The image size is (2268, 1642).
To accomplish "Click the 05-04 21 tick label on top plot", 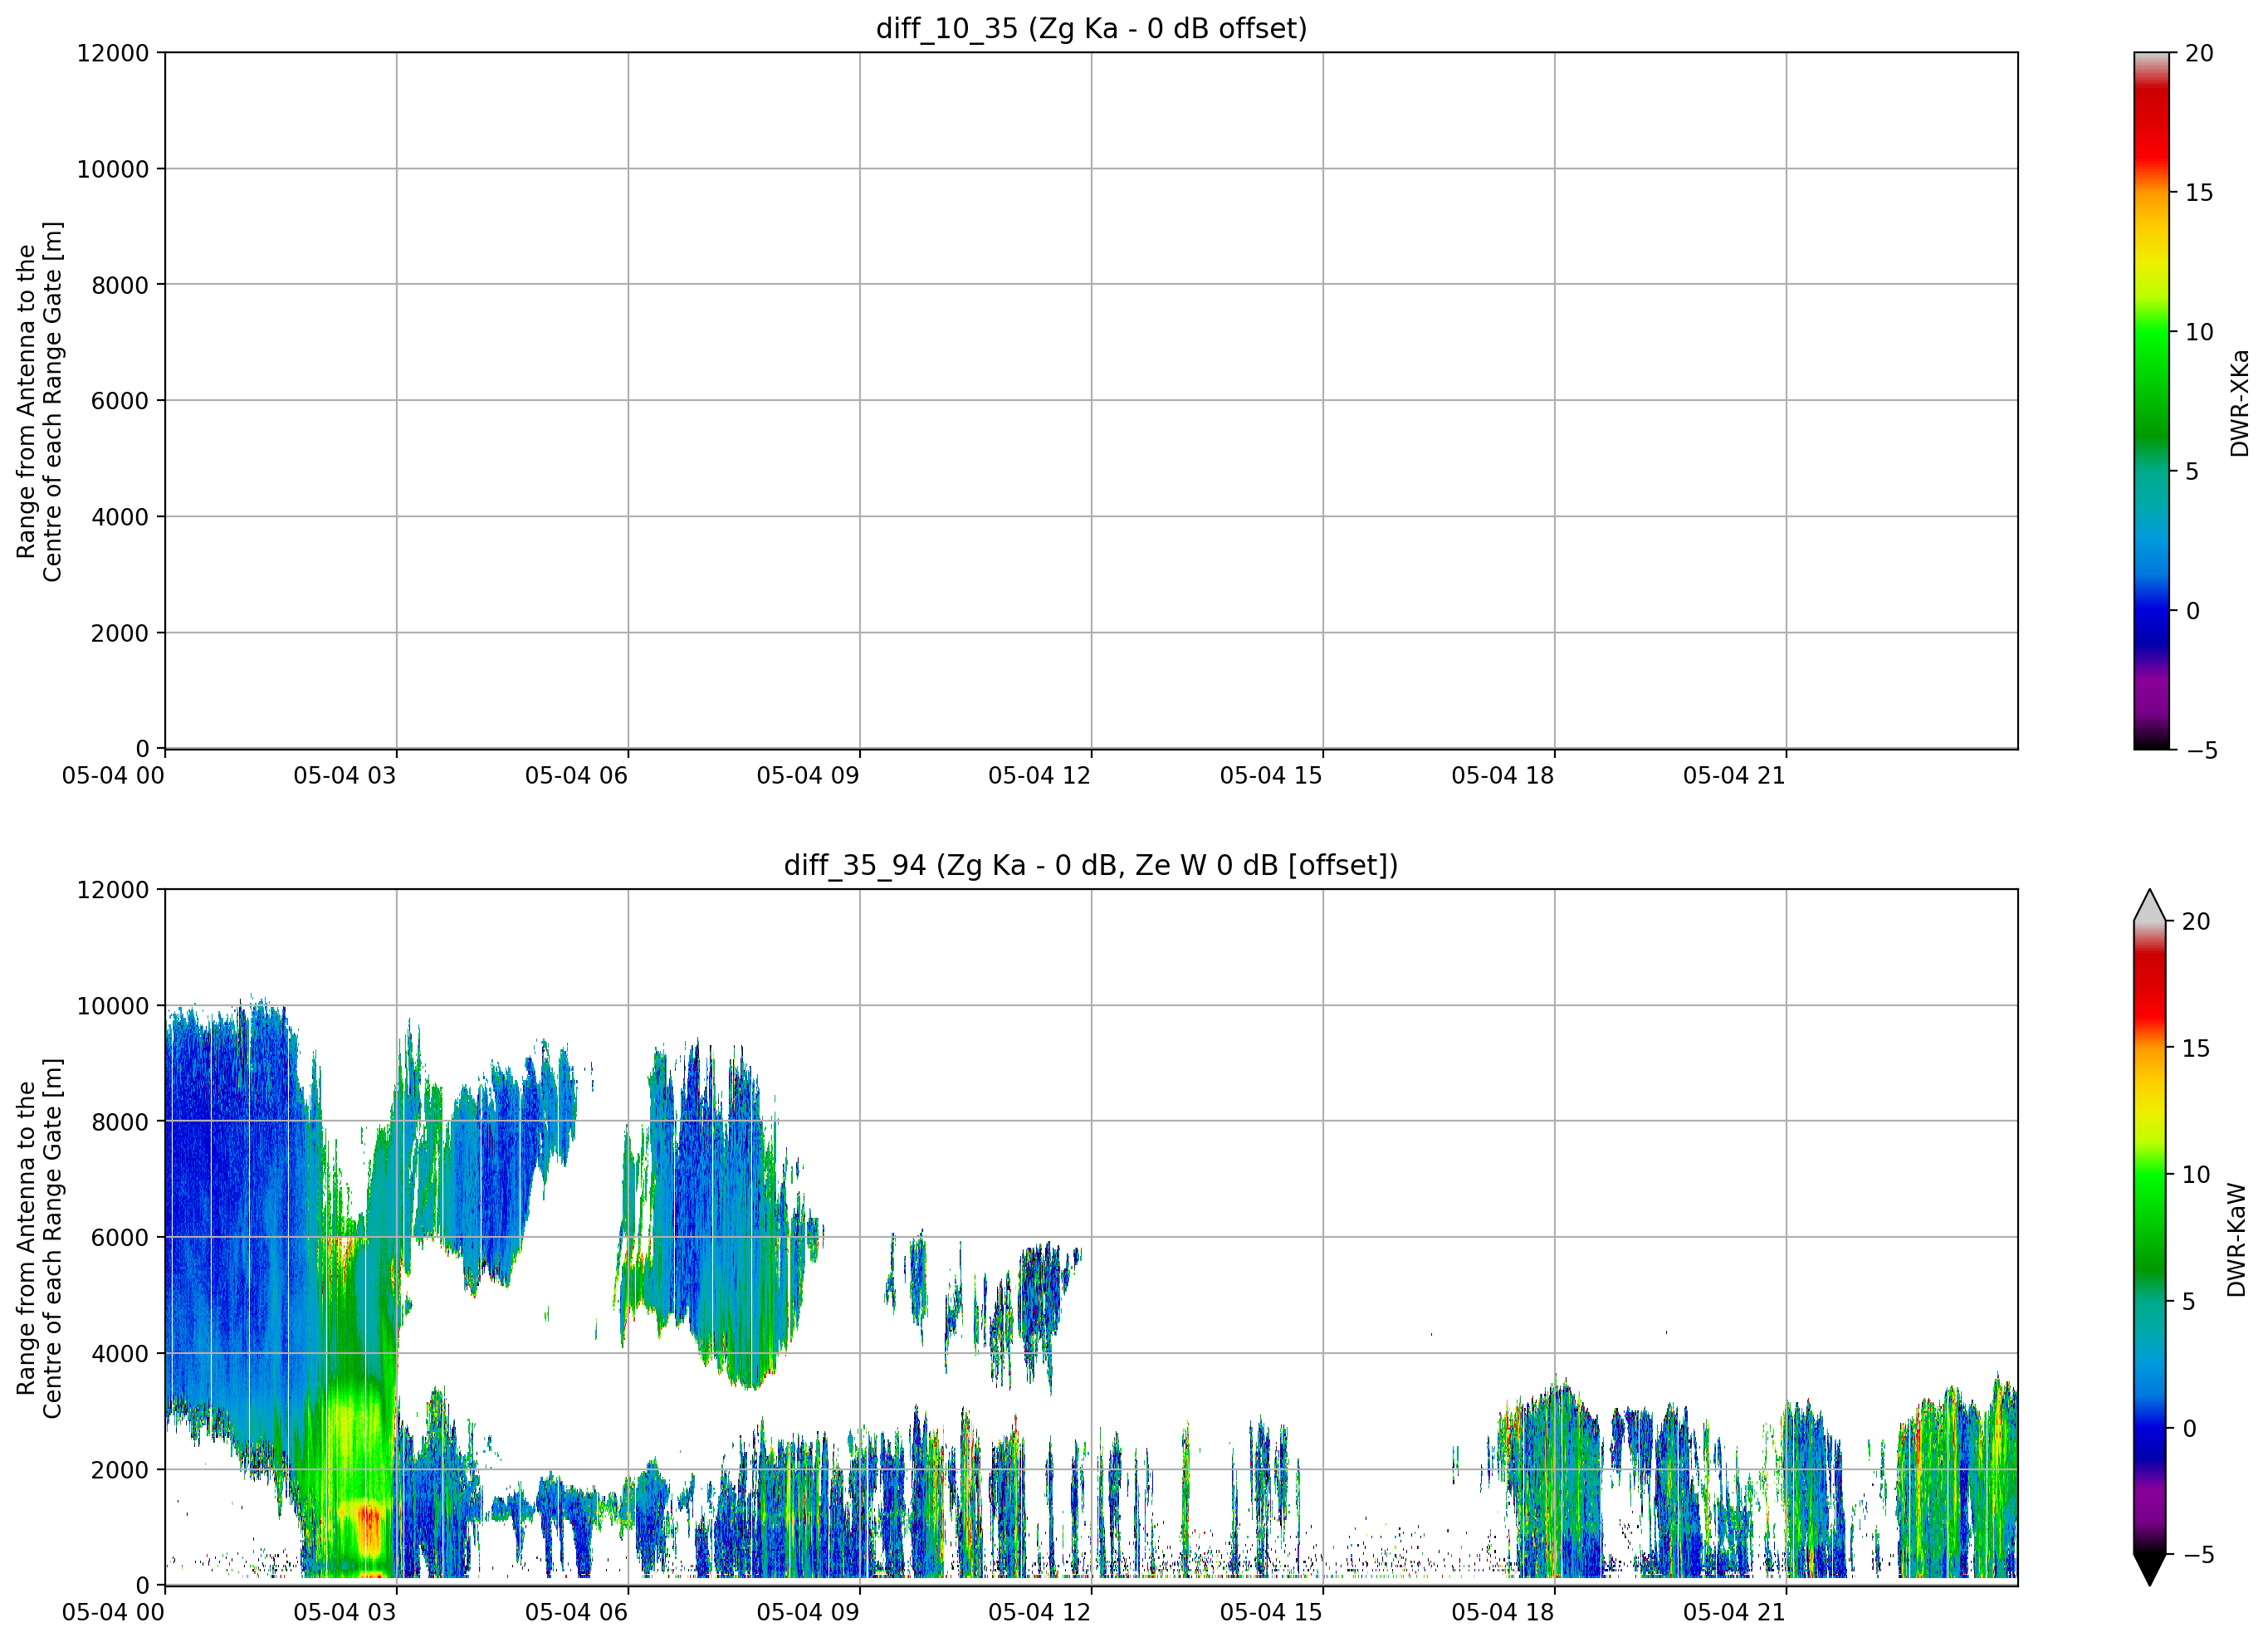I will point(1734,775).
